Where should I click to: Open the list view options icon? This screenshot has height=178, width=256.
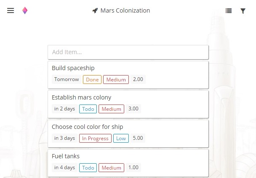pyautogui.click(x=229, y=11)
